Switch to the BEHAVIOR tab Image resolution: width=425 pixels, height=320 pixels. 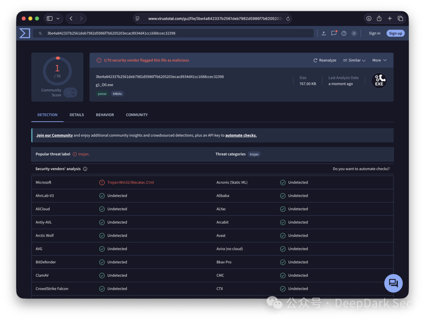(x=105, y=115)
